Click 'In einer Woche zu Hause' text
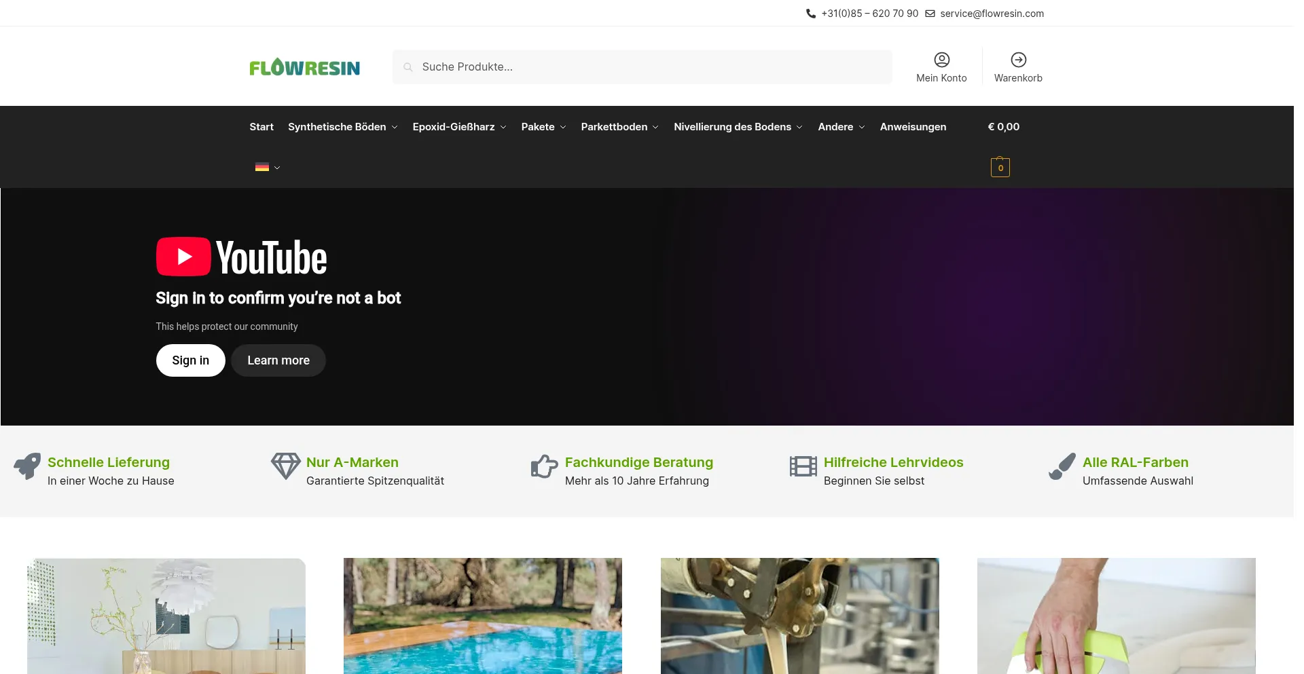The width and height of the screenshot is (1304, 674). tap(111, 481)
